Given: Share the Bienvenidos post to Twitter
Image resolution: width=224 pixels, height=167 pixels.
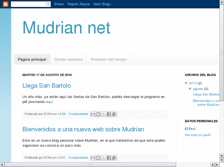Looking at the screenshot, I should 104,158.
